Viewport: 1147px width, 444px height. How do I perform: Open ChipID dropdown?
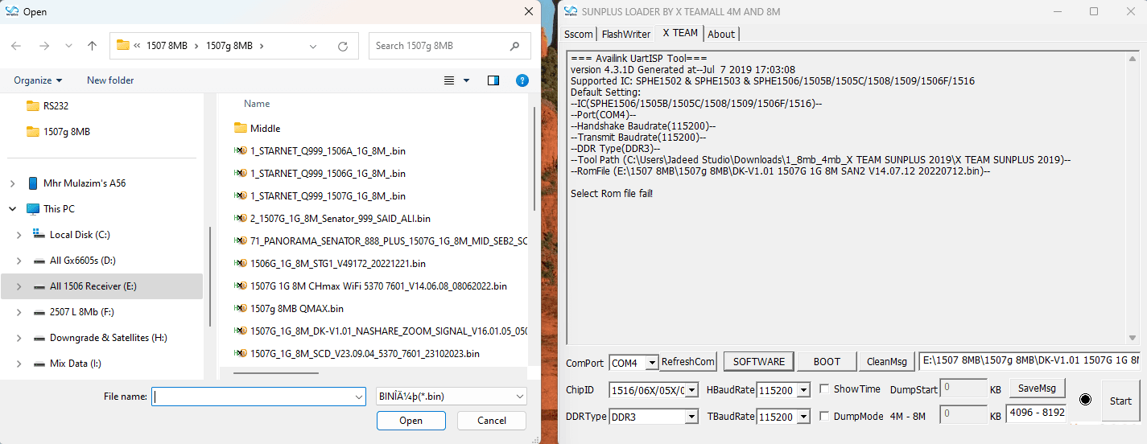click(x=691, y=390)
